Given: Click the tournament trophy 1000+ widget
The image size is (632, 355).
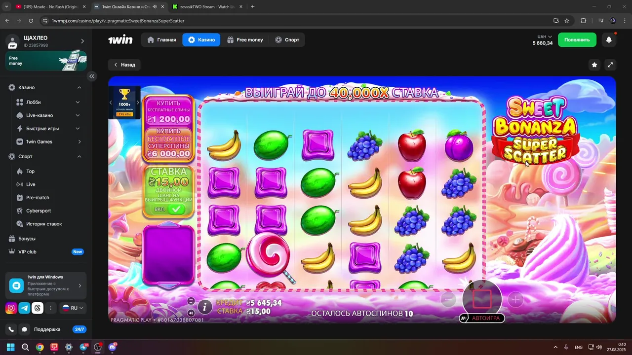Looking at the screenshot, I should (124, 103).
